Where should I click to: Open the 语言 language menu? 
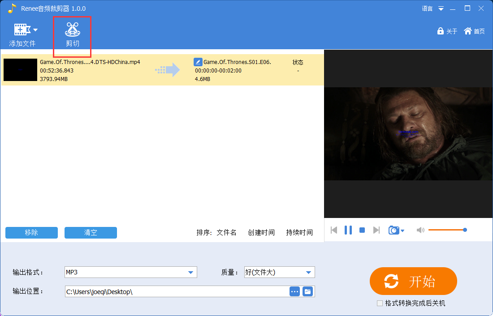(427, 9)
